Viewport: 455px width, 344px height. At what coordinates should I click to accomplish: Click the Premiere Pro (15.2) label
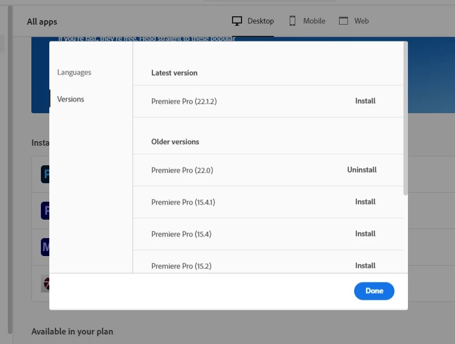pyautogui.click(x=182, y=266)
